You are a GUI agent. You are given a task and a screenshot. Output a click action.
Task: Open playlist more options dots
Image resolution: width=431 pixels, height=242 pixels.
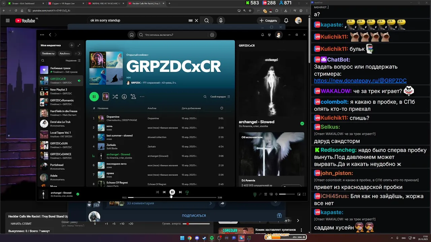pos(142,96)
